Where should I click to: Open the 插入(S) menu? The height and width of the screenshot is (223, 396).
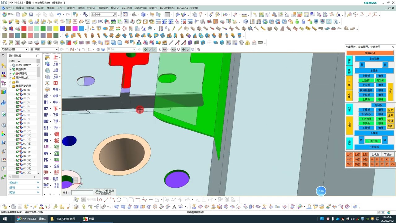pyautogui.click(x=40, y=8)
